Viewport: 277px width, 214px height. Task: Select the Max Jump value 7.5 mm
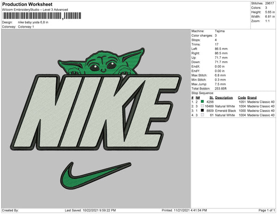pyautogui.click(x=220, y=84)
